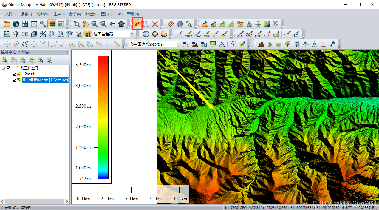Open the online data globe tool
Screen dimensions: 379x210
[16, 24]
